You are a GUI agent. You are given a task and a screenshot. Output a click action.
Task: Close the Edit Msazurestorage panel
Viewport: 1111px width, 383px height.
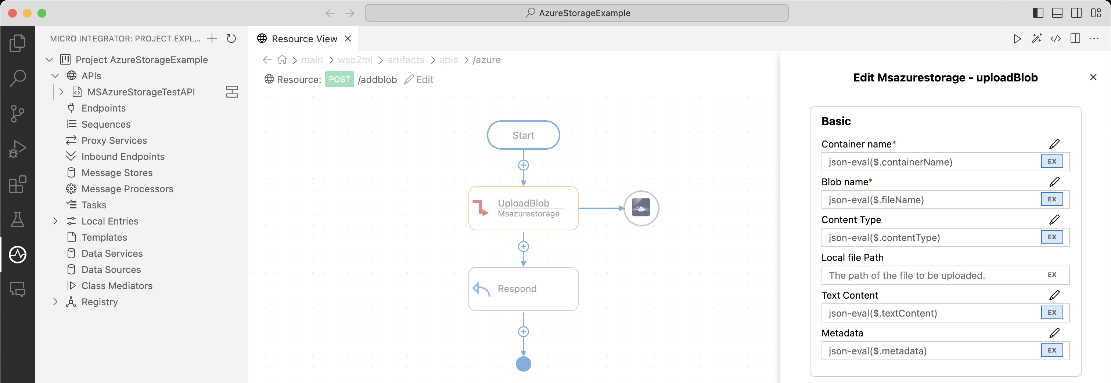tap(1093, 77)
